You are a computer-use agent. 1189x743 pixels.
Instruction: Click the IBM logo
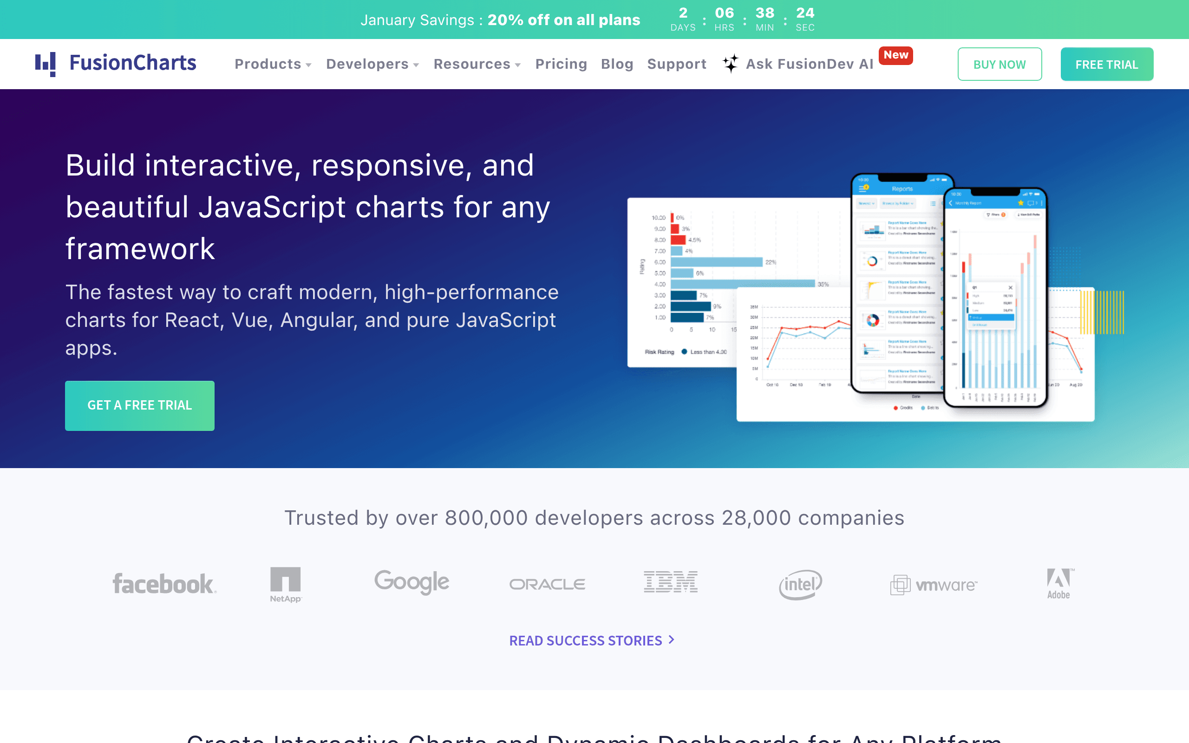coord(671,582)
